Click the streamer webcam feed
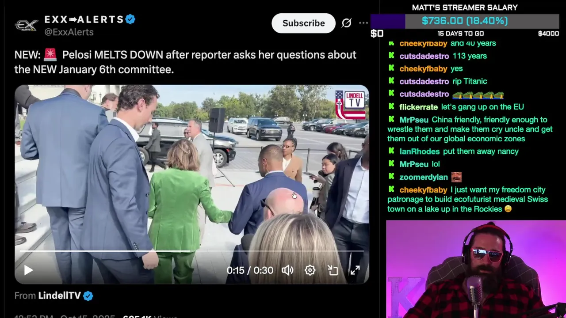The height and width of the screenshot is (318, 566). tap(476, 269)
